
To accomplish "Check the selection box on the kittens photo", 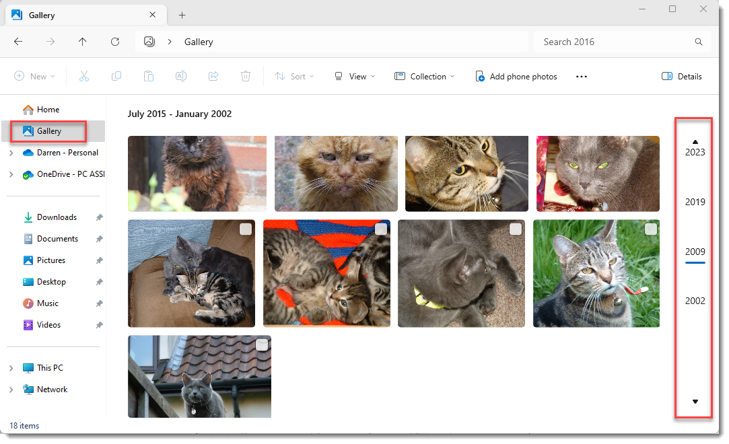I will (380, 229).
